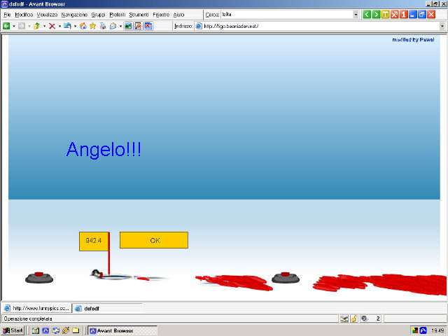The height and width of the screenshot is (336, 448).
Task: Open the Preferiti menu
Action: (x=117, y=14)
